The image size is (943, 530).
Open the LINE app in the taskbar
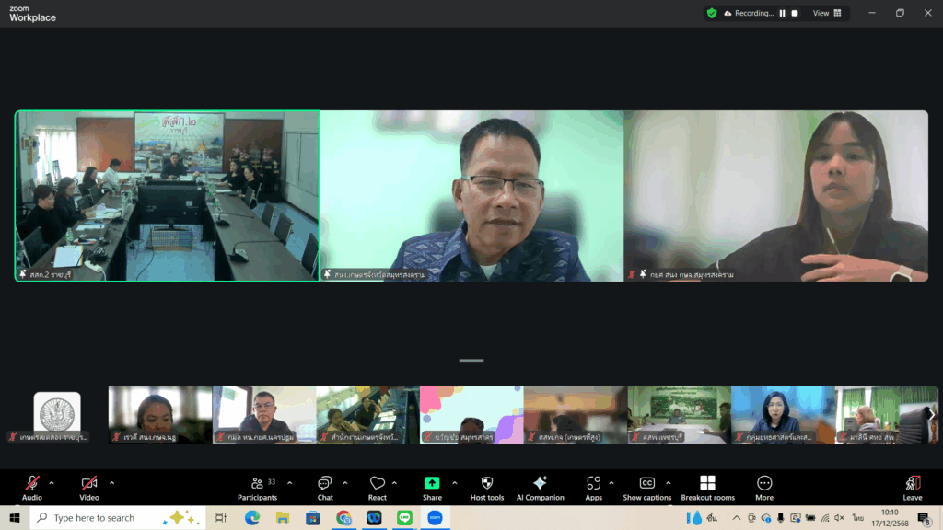pos(404,518)
